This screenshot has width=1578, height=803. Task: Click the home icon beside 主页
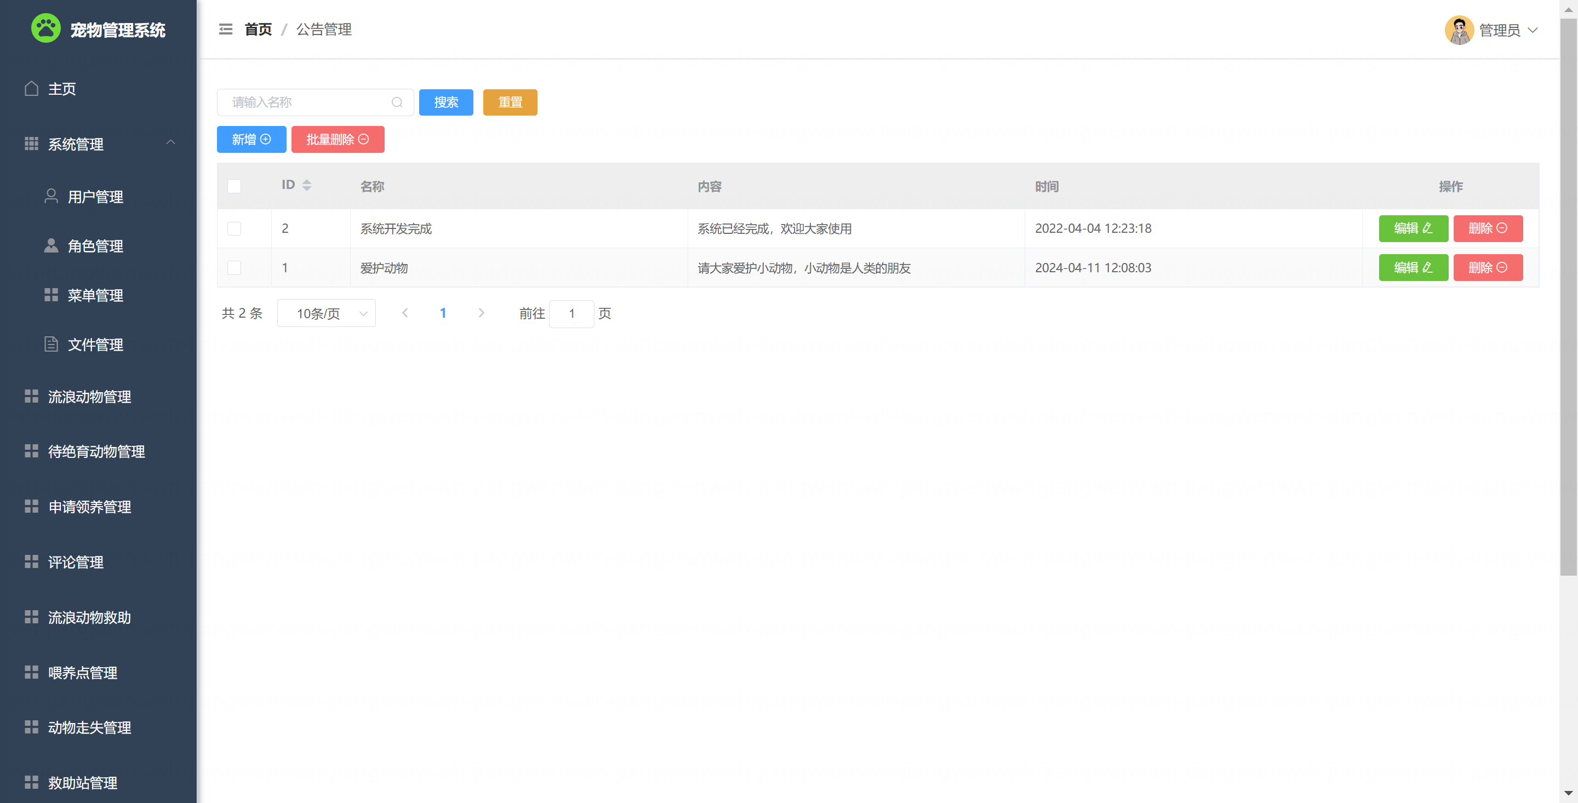[32, 89]
